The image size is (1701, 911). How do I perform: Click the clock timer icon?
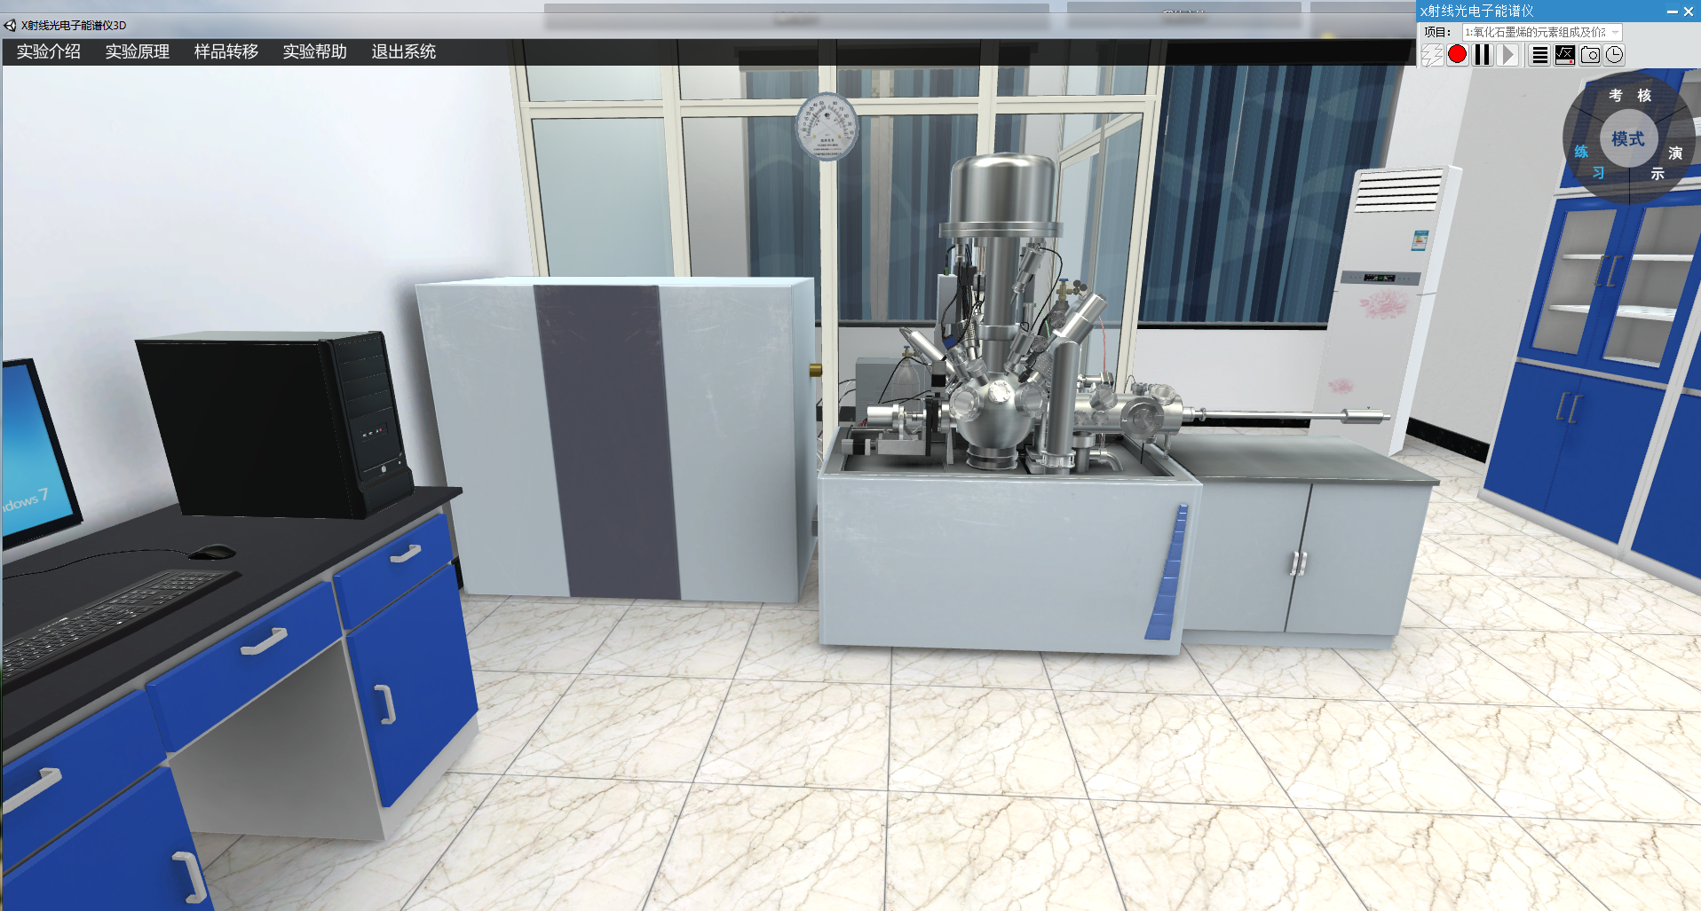[x=1614, y=55]
